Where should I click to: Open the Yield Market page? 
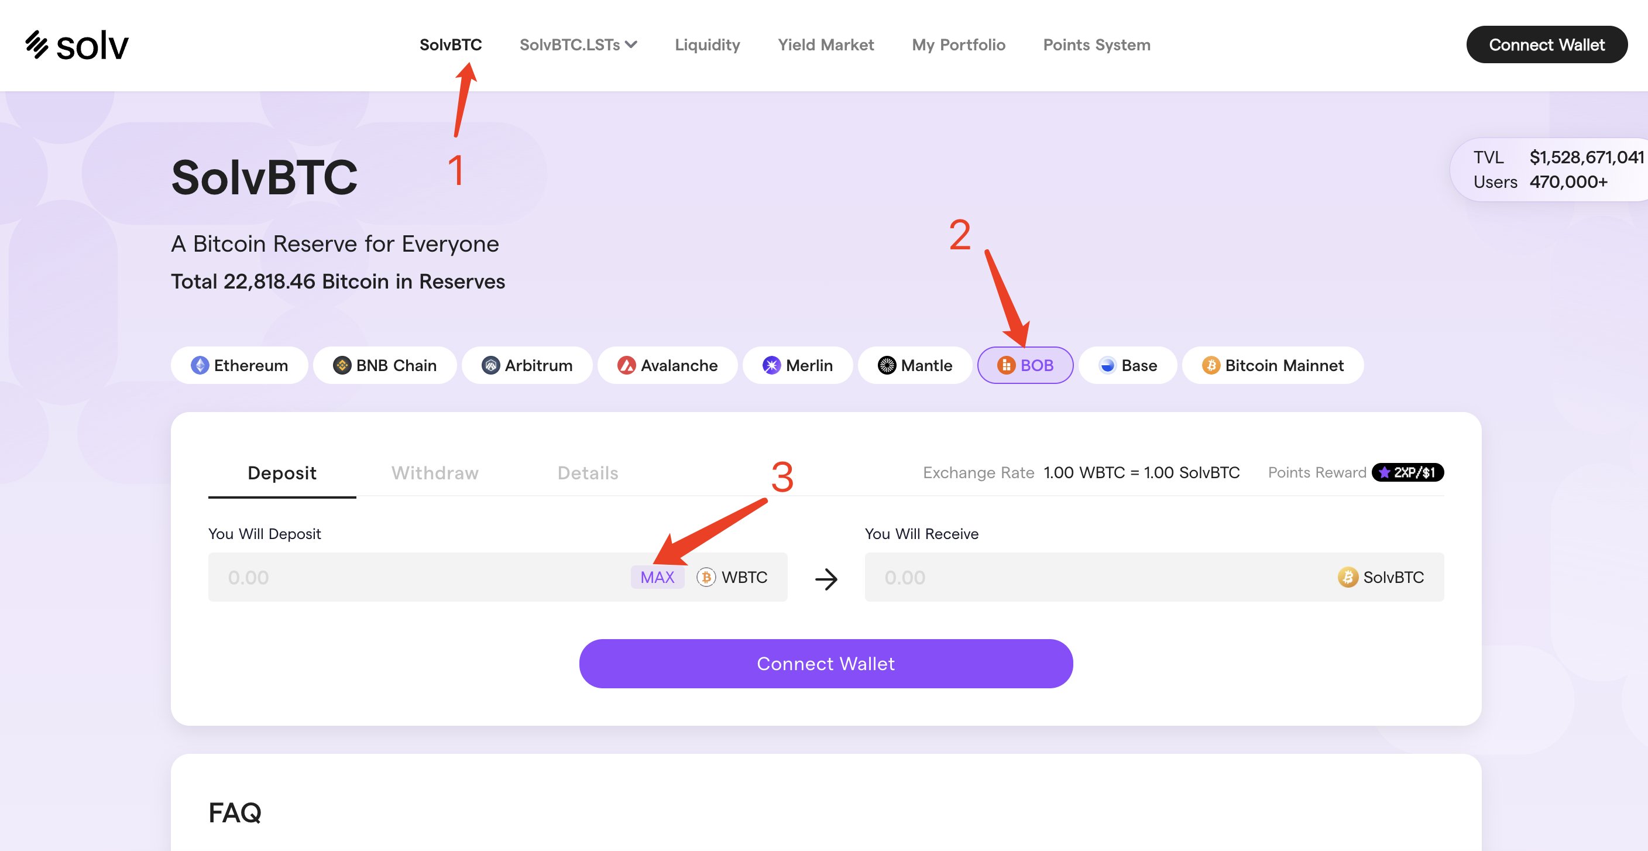(825, 45)
